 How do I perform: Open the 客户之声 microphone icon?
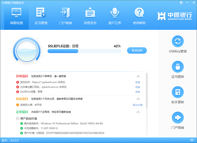115,12
